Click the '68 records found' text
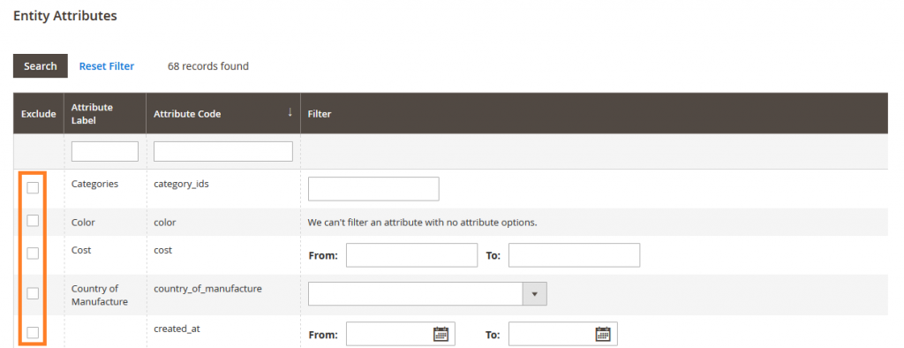Screen dimensions: 904x348 208,66
